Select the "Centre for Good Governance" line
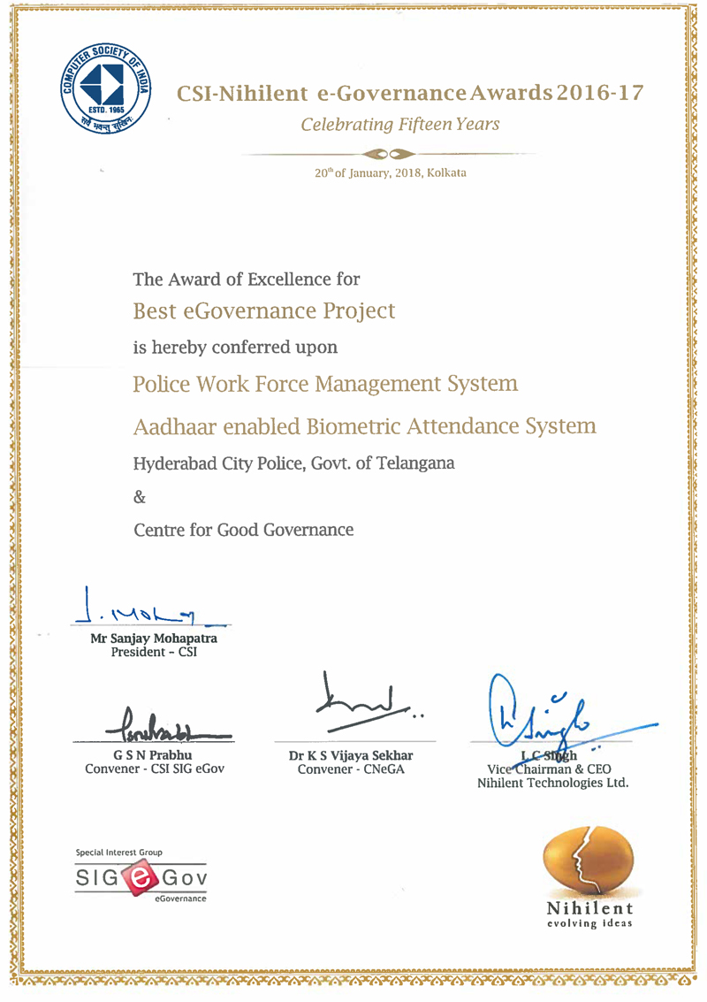 pos(243,530)
